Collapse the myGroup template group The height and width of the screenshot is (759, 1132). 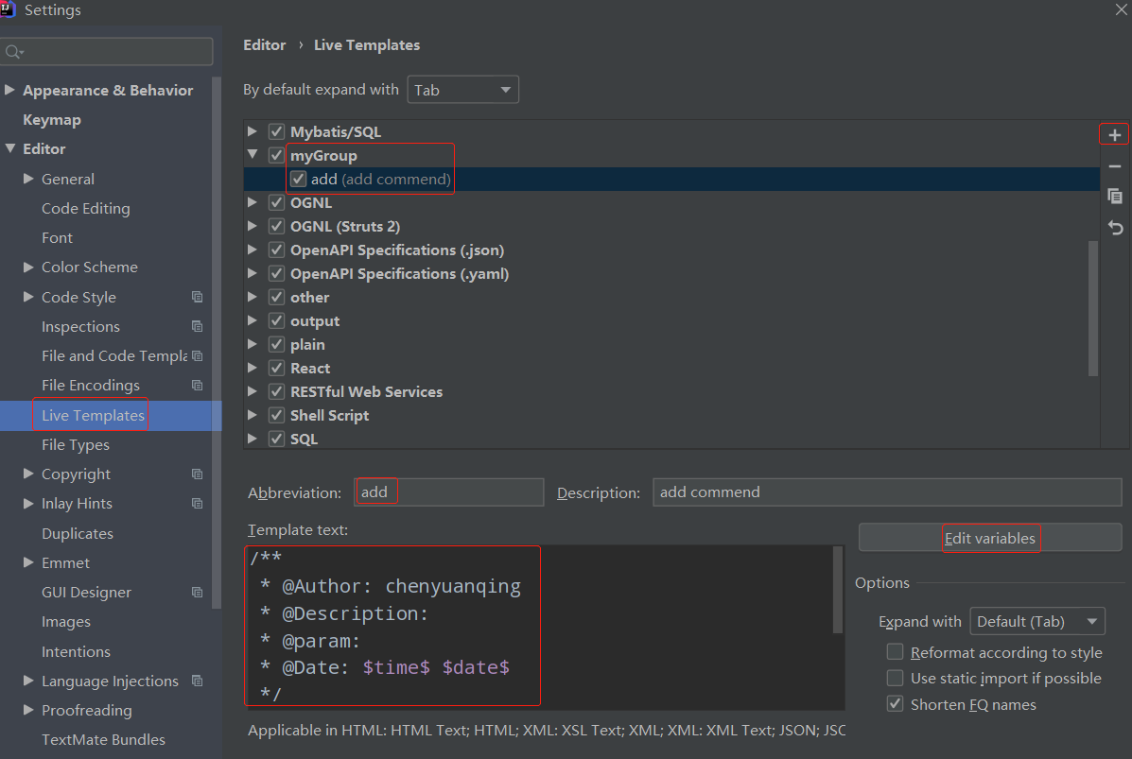253,155
